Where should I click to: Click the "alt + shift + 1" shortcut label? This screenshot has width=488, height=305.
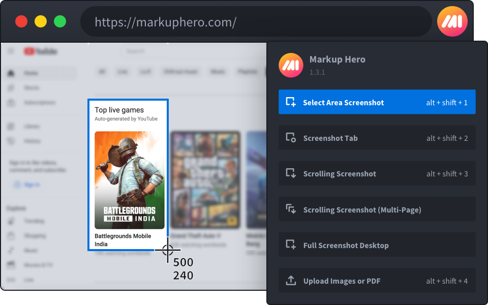point(447,102)
